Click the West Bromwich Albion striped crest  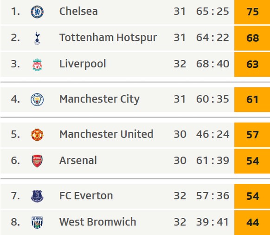point(37,222)
